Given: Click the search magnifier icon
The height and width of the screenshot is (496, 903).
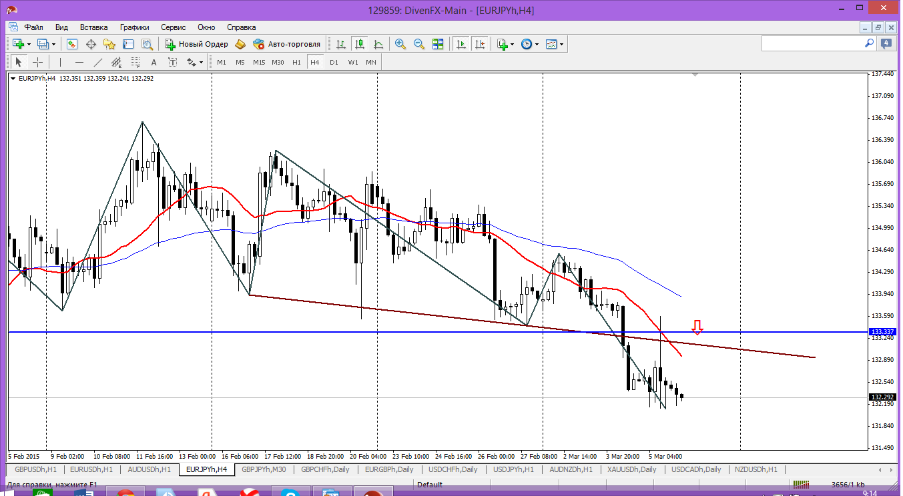Looking at the screenshot, I should tap(870, 43).
